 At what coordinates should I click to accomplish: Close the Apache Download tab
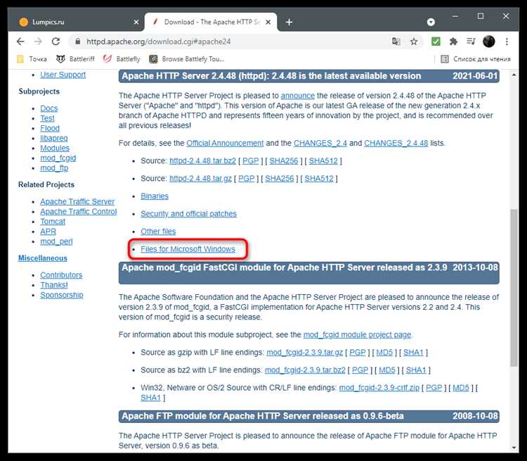pyautogui.click(x=268, y=23)
